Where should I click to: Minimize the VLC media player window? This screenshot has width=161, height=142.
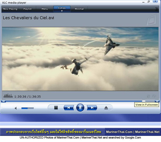click(x=144, y=2)
